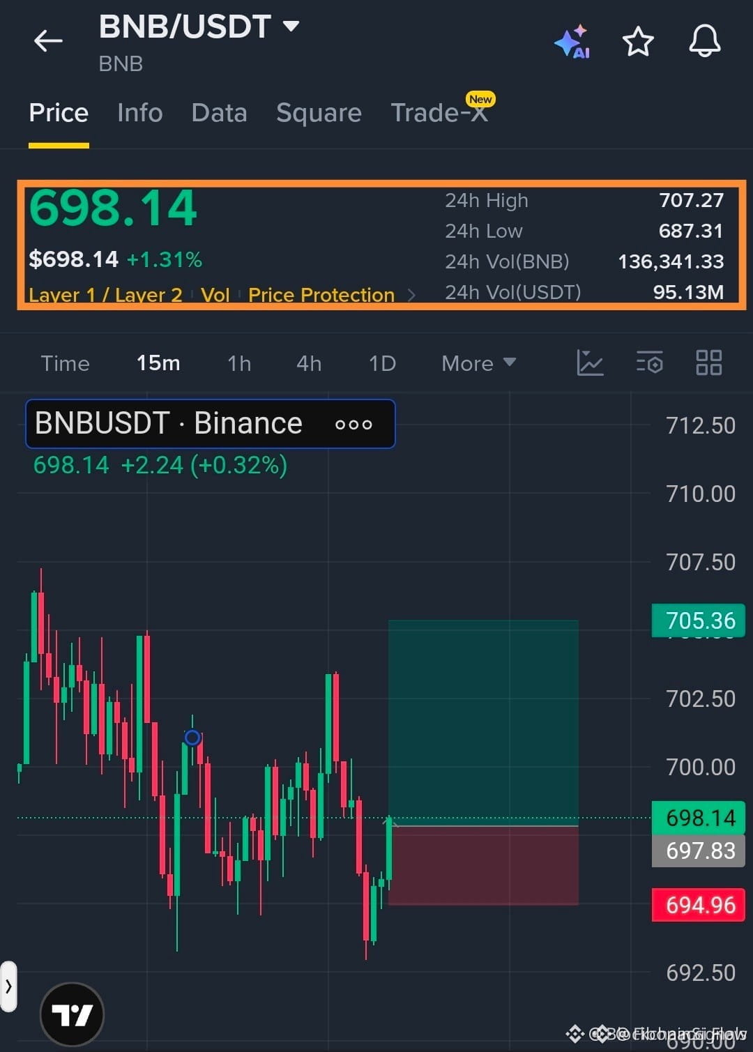Screen dimensions: 753x1052
Task: Select the 1D chart interval
Action: (382, 363)
